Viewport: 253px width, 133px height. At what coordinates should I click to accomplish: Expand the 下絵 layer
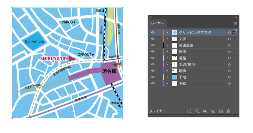coord(167,83)
